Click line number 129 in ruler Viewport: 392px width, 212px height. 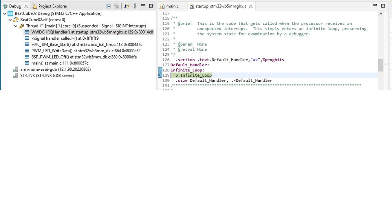pyautogui.click(x=166, y=75)
